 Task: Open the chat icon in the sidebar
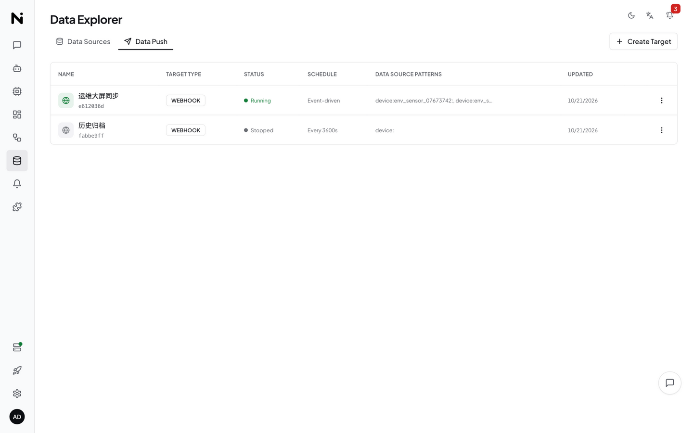point(17,45)
